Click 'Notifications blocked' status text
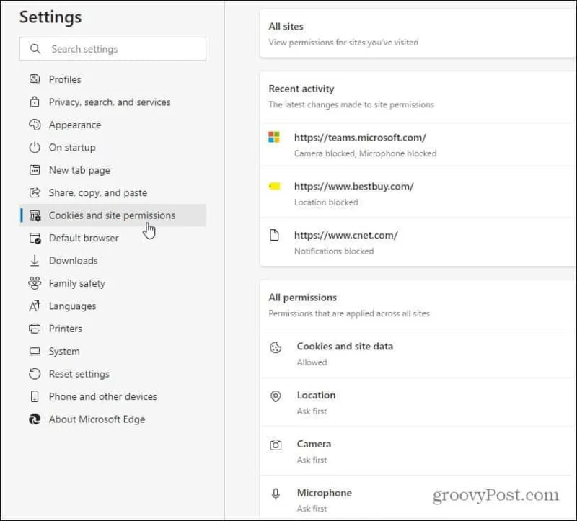 tap(334, 251)
